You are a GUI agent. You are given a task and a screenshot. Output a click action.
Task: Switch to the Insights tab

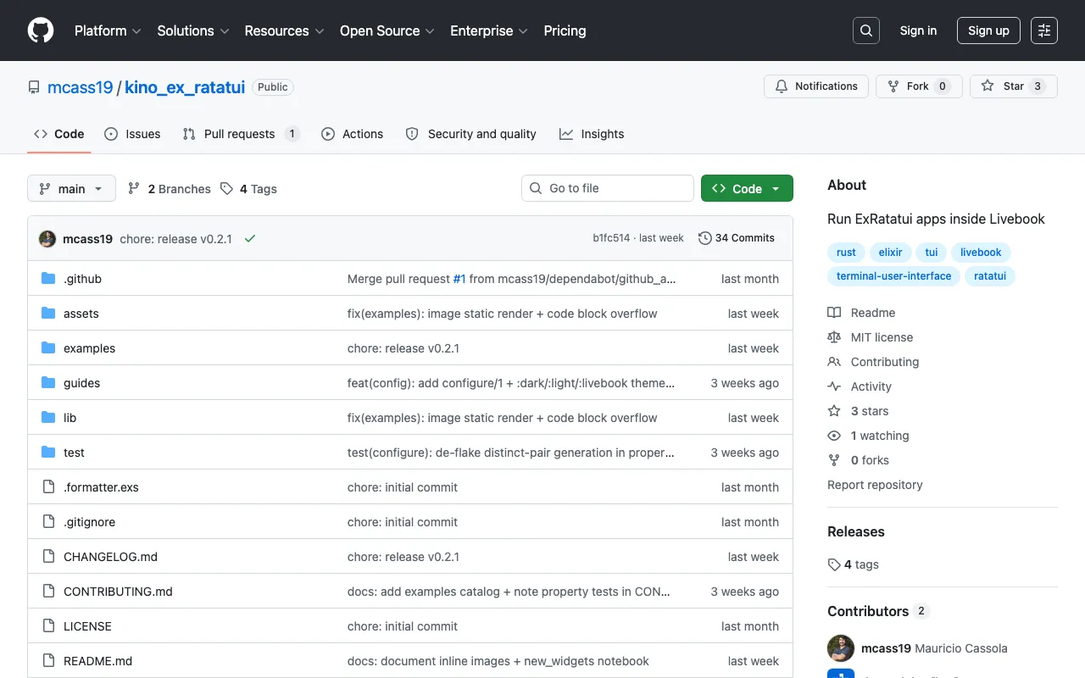(x=592, y=134)
